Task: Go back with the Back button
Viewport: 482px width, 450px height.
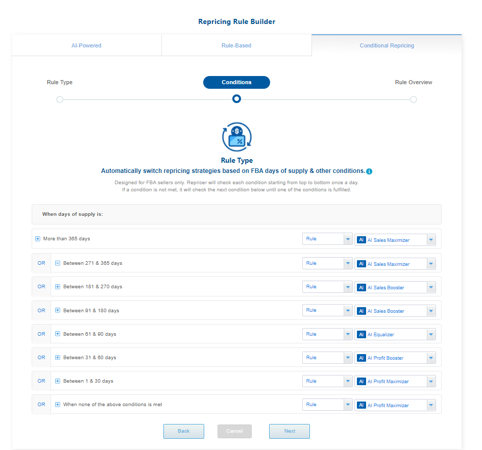Action: [183, 431]
